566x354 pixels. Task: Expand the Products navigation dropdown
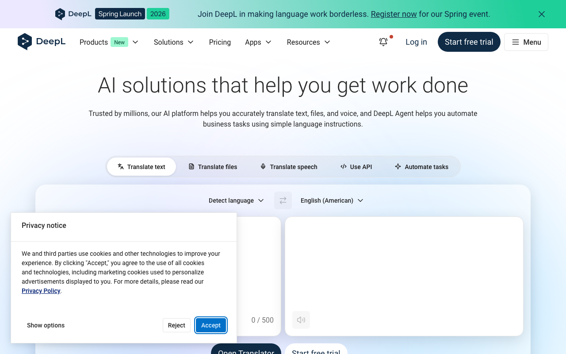point(109,42)
